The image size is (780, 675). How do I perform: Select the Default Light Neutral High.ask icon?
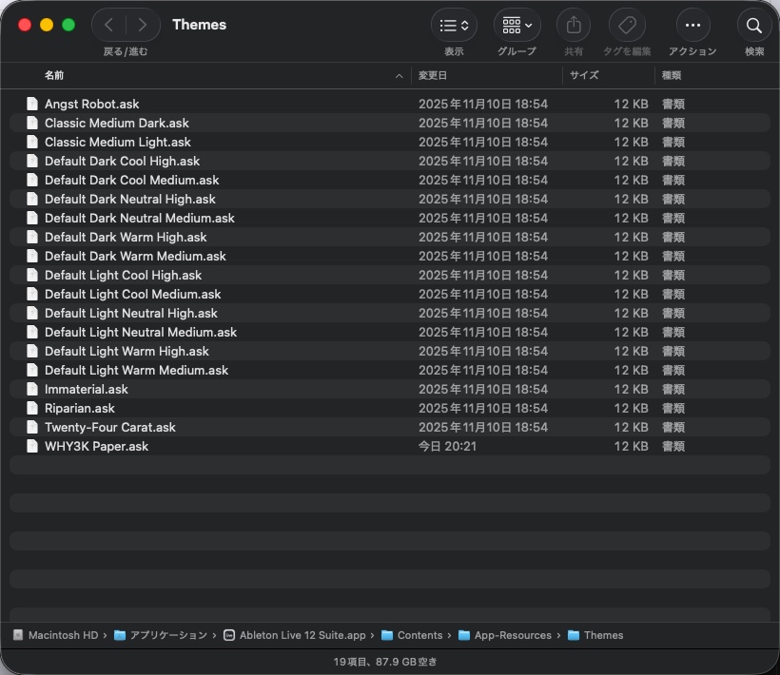pos(32,313)
